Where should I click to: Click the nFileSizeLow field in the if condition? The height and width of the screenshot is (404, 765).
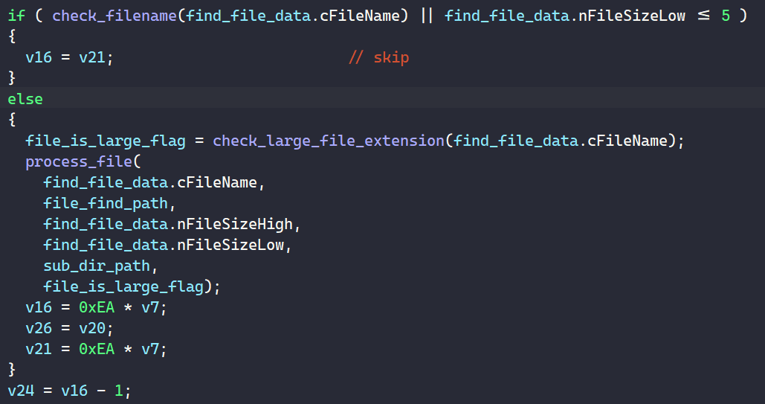click(x=632, y=16)
